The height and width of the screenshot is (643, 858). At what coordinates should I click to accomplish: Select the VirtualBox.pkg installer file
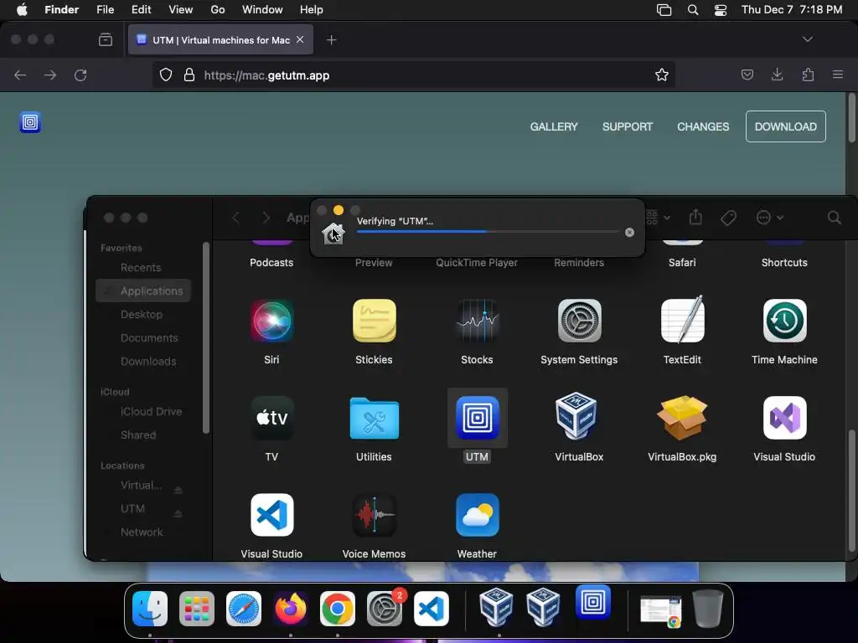click(682, 418)
